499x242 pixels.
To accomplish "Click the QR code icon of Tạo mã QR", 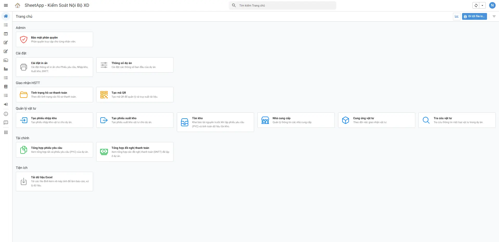I will coord(104,94).
